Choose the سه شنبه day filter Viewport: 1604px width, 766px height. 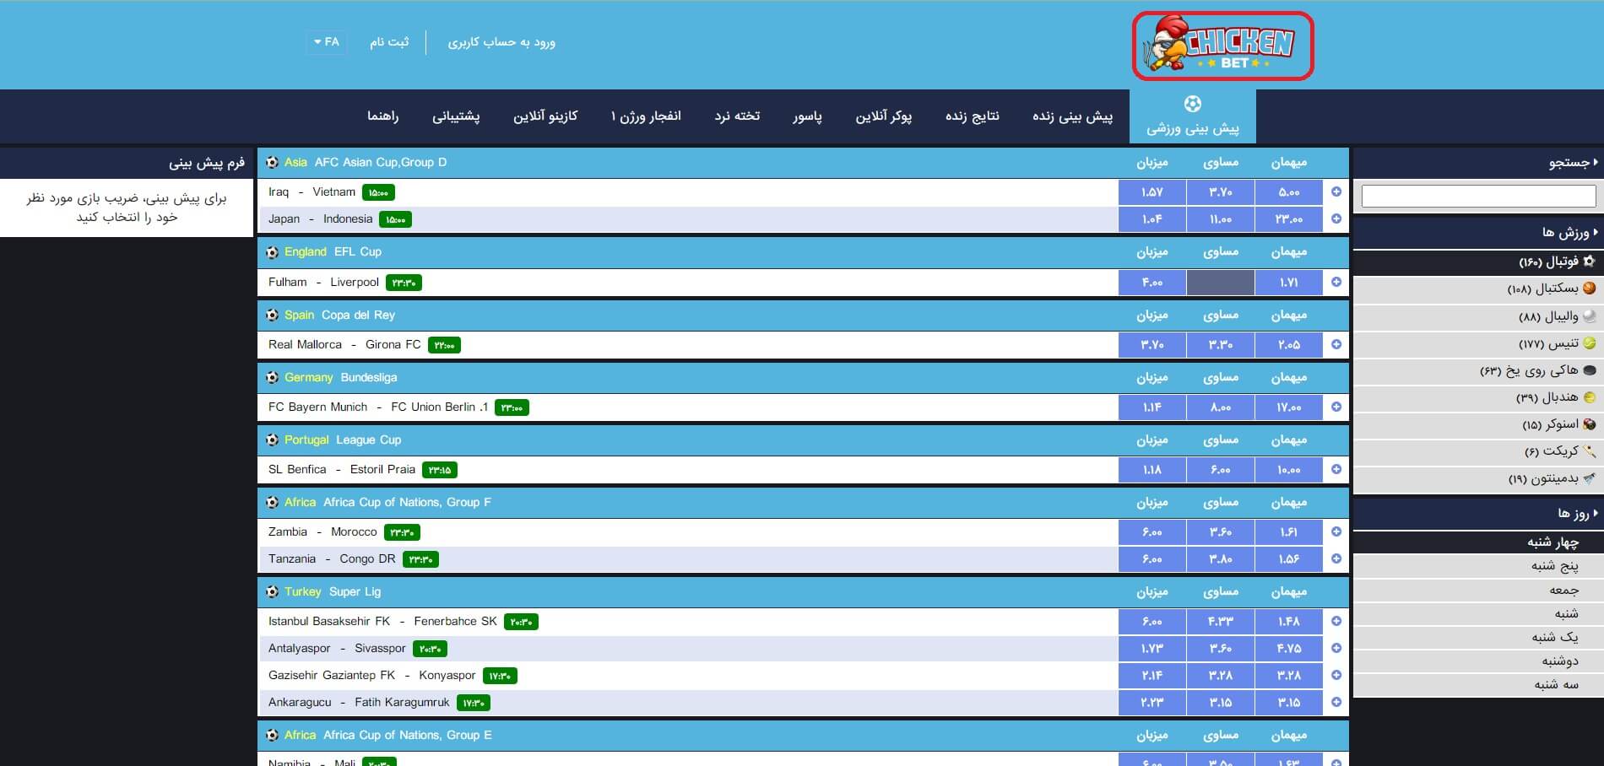pyautogui.click(x=1478, y=684)
